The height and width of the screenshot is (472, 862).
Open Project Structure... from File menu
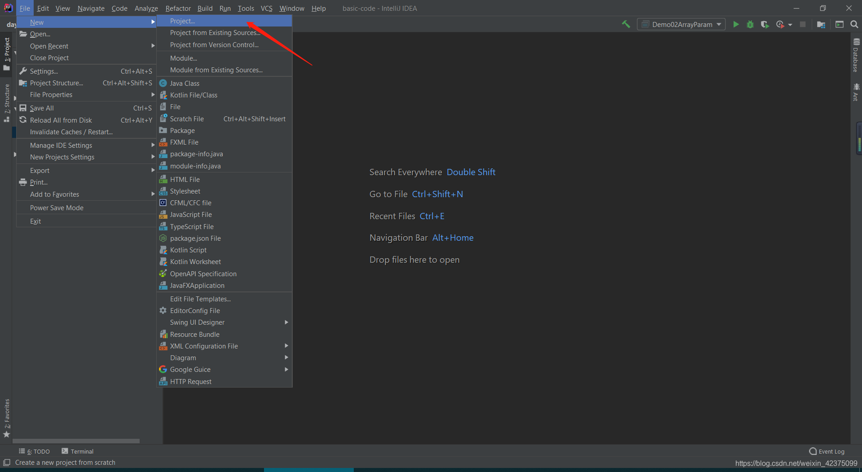pyautogui.click(x=86, y=83)
